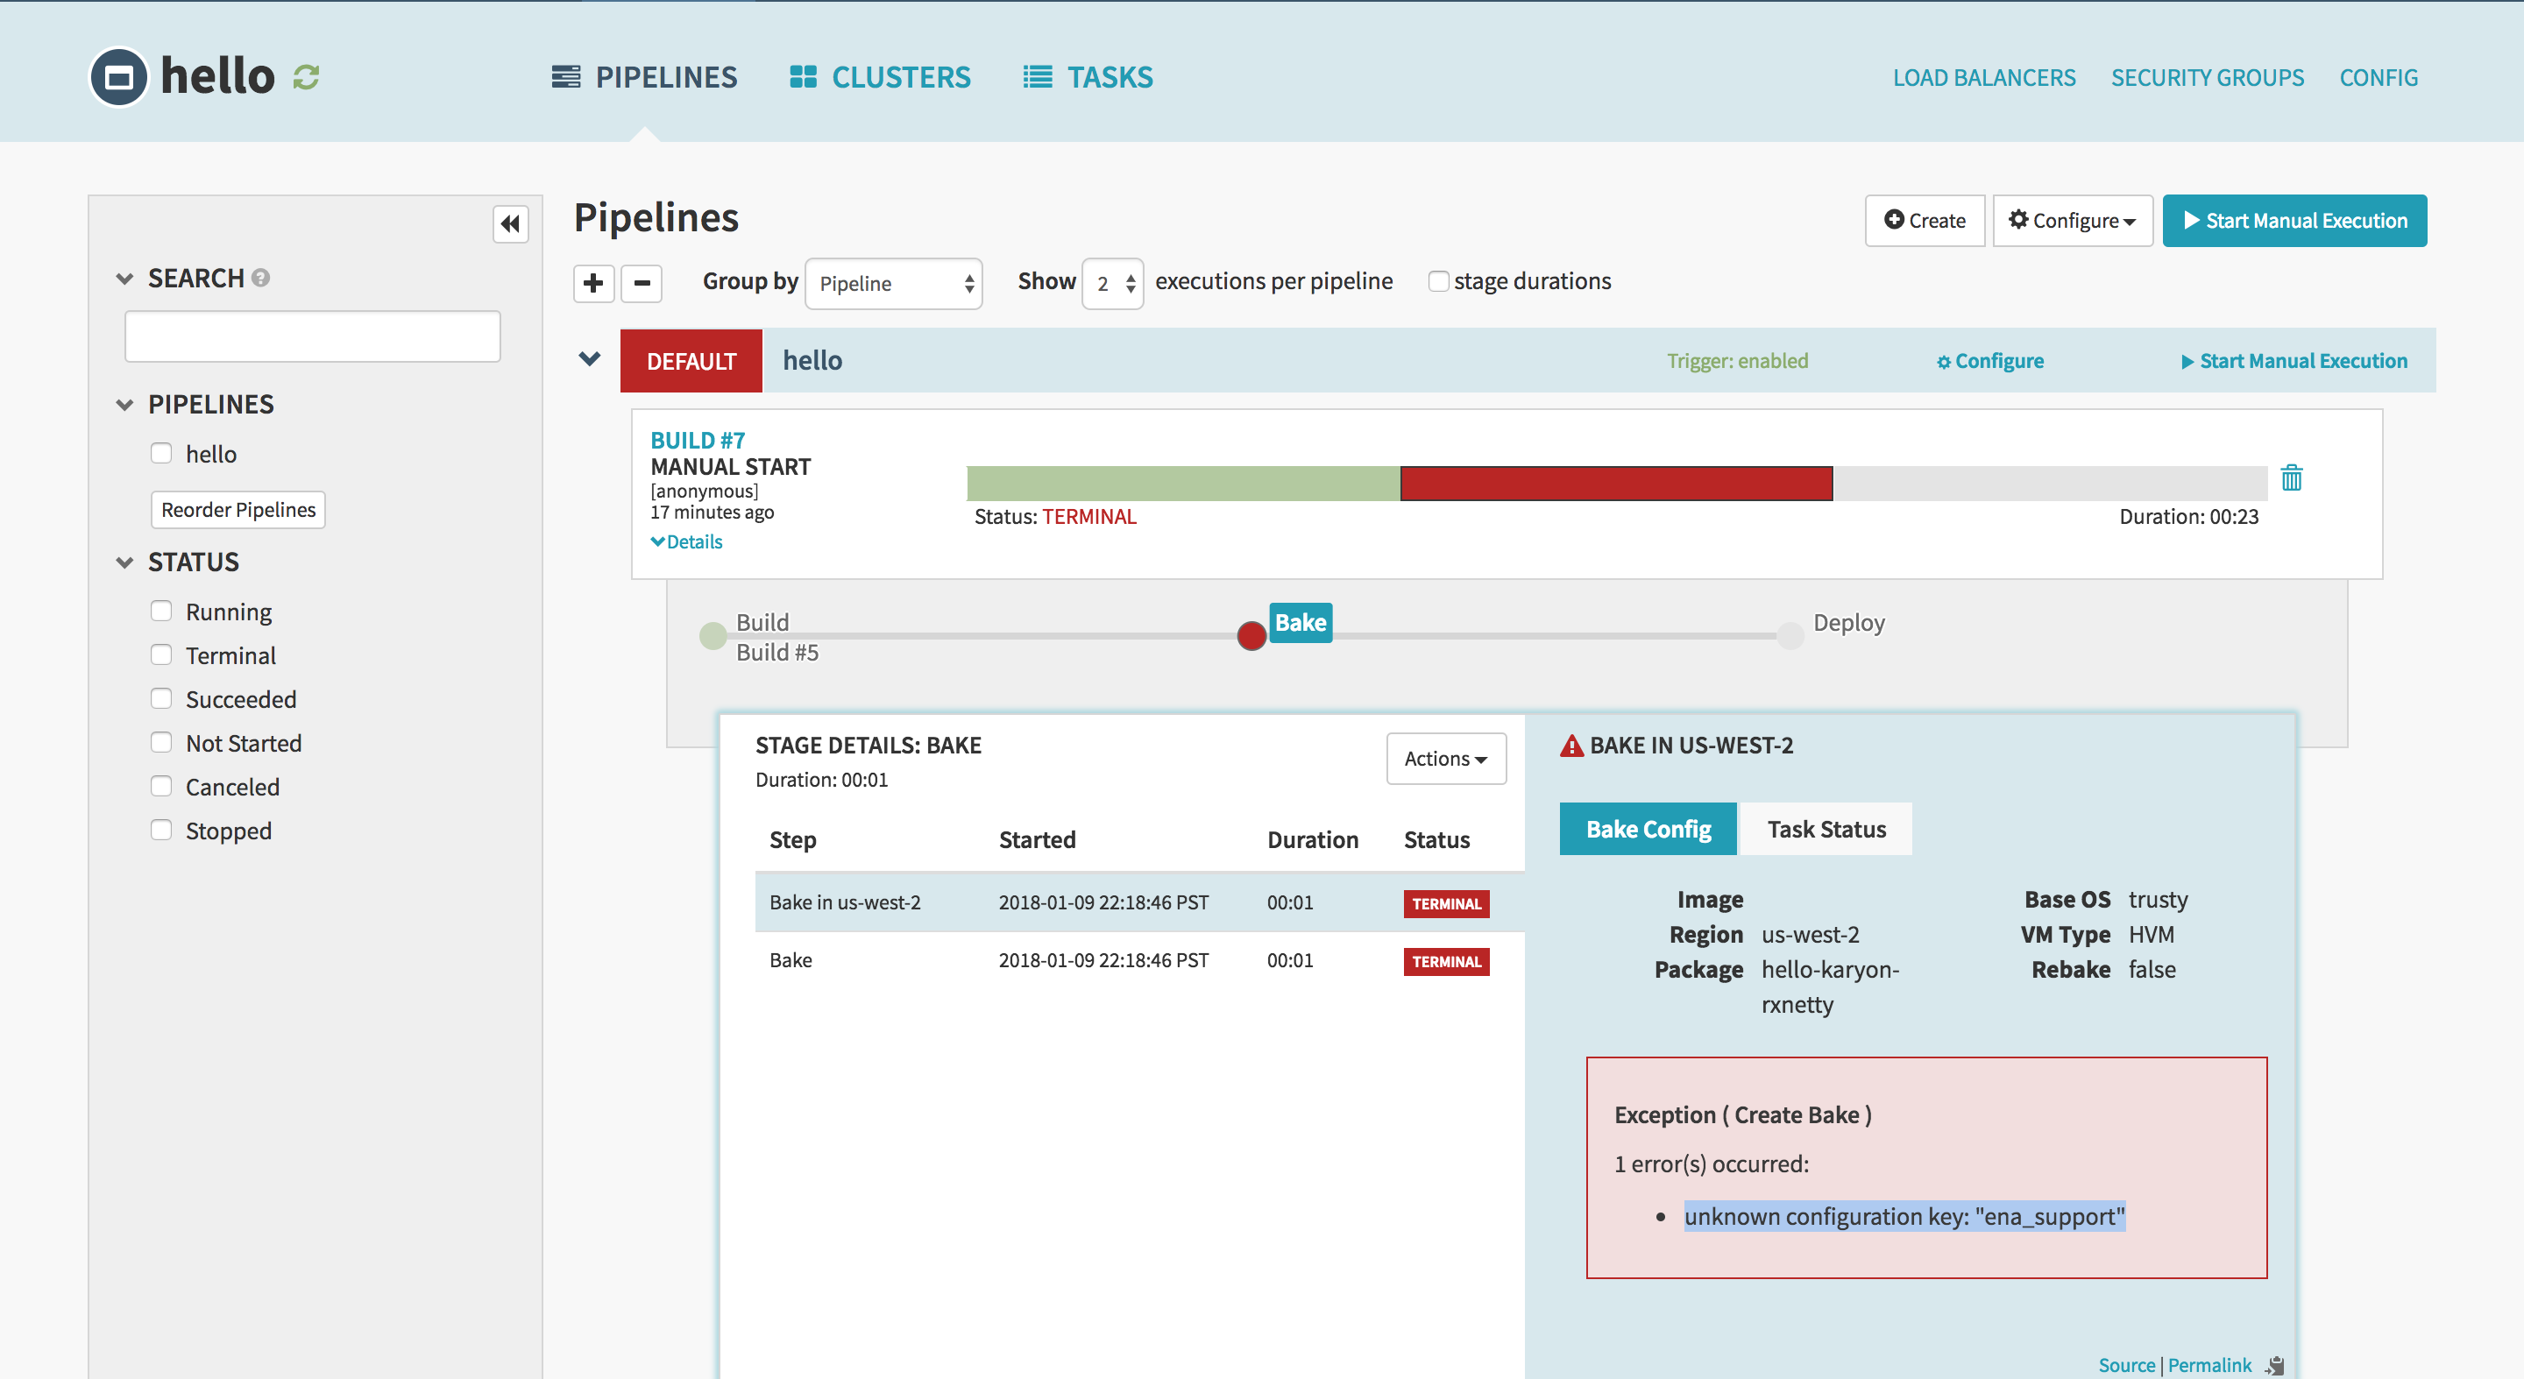Screen dimensions: 2524x1379
Task: Enable the stage durations checkbox
Action: point(1438,281)
